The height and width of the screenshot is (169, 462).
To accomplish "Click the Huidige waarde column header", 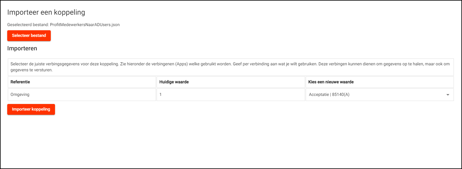I will pyautogui.click(x=174, y=82).
